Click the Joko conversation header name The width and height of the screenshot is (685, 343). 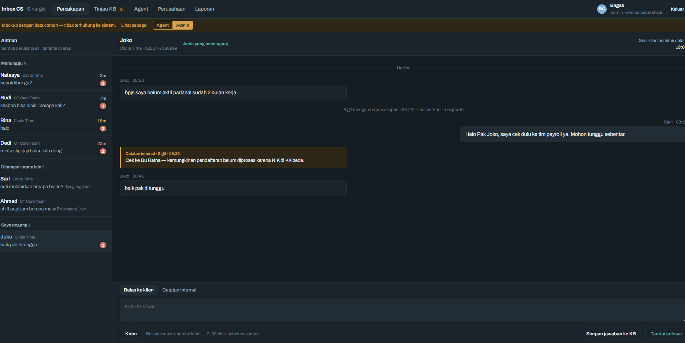pos(126,40)
